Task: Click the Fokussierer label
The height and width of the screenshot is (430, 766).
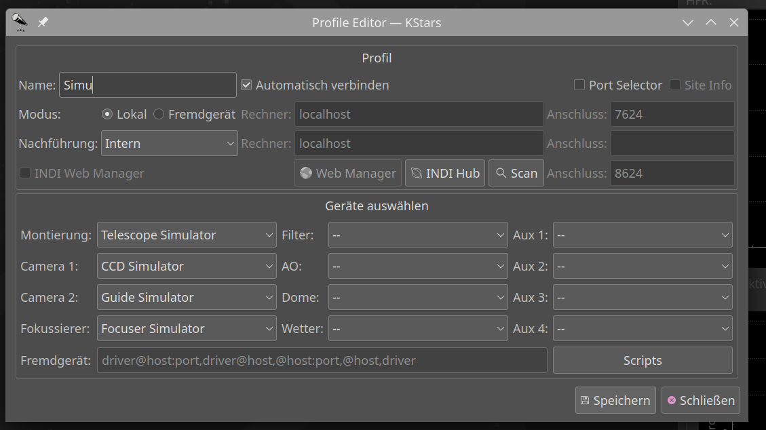Action: (55, 328)
